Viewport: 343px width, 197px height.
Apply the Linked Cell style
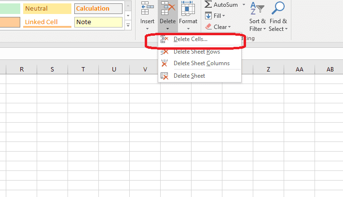(x=46, y=22)
